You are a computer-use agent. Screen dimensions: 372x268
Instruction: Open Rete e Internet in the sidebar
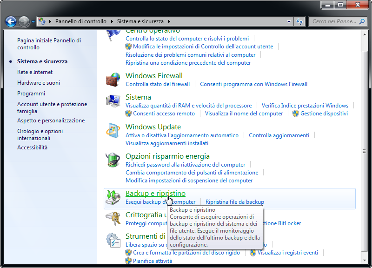[x=35, y=72]
